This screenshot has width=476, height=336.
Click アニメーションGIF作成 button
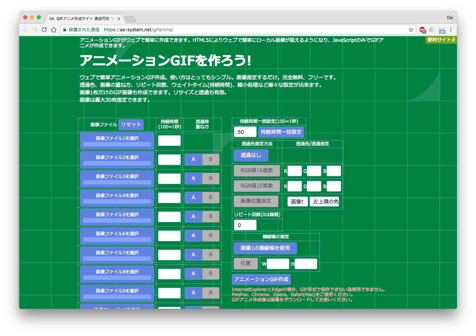[x=261, y=279]
